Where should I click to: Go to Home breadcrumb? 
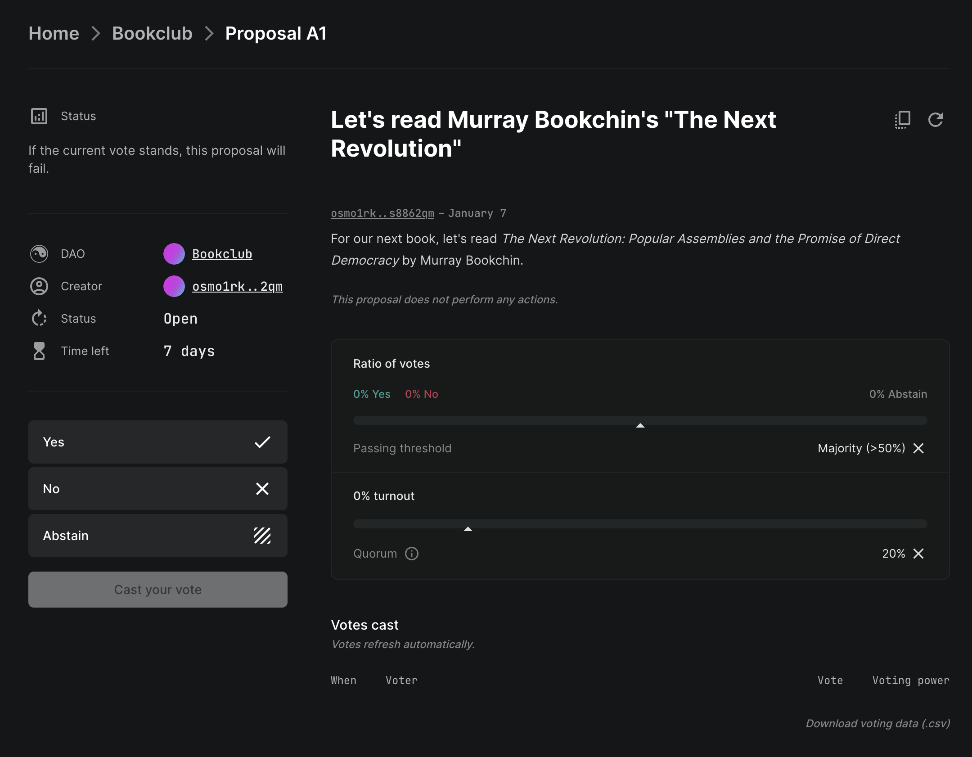point(54,33)
